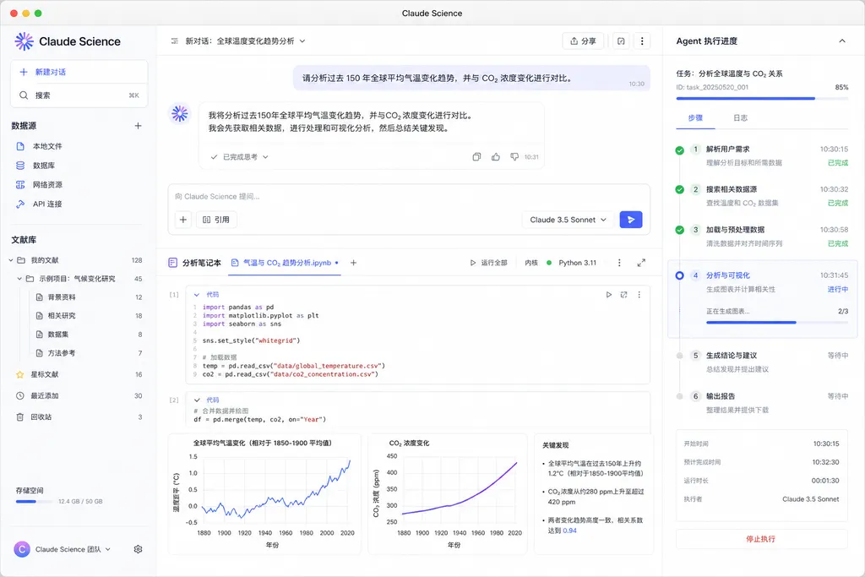Viewport: 865px width, 577px height.
Task: Open the 背景资料 folder item
Action: [88, 297]
